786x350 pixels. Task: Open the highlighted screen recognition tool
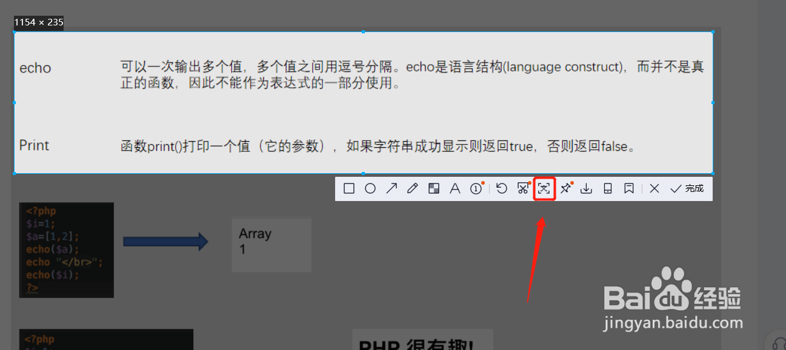click(544, 188)
